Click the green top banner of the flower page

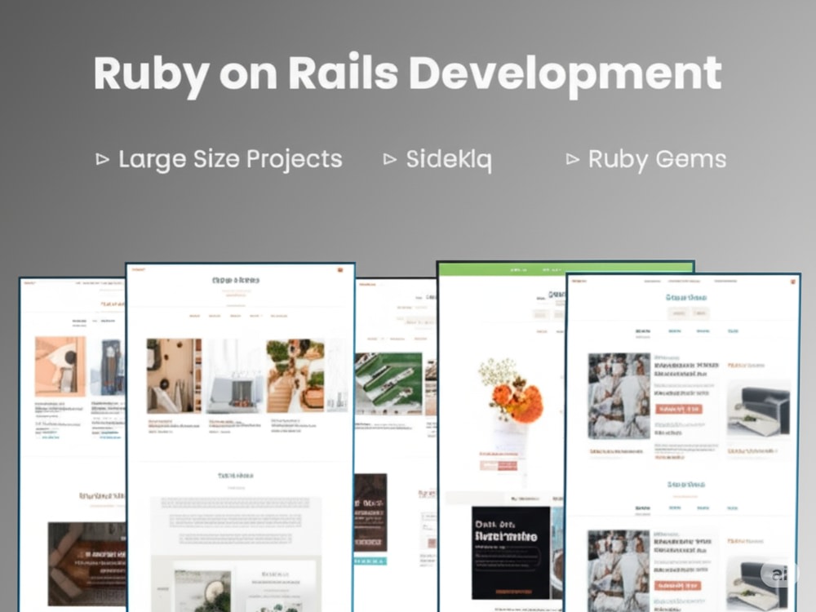click(566, 269)
